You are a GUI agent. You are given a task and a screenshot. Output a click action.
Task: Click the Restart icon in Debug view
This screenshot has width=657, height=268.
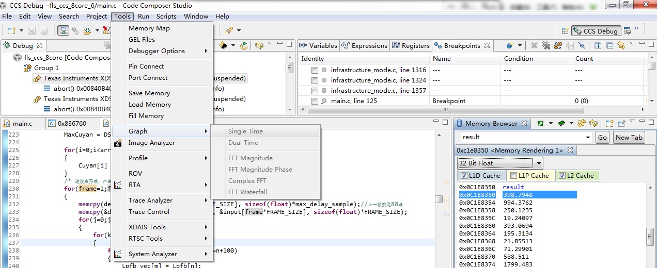[243, 45]
